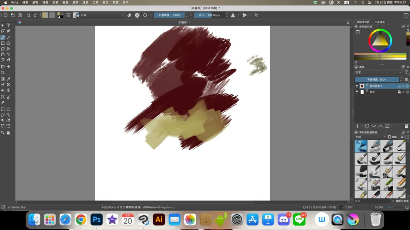Save document with toolbar disk icon

pyautogui.click(x=20, y=15)
